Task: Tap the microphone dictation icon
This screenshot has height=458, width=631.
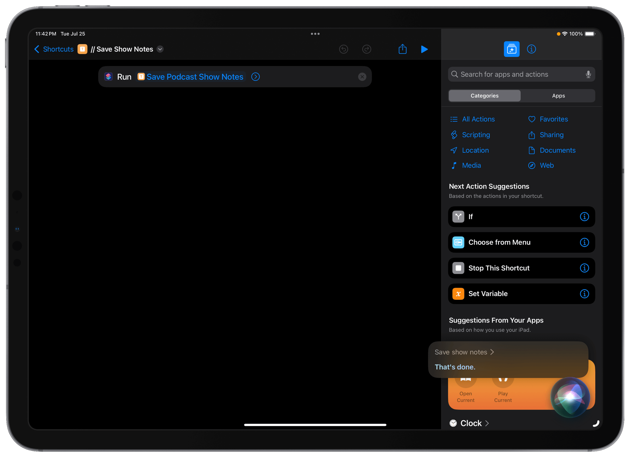Action: (x=588, y=74)
